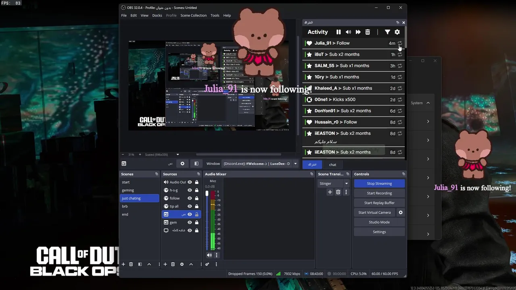Open Virtual Camera settings gear

400,212
